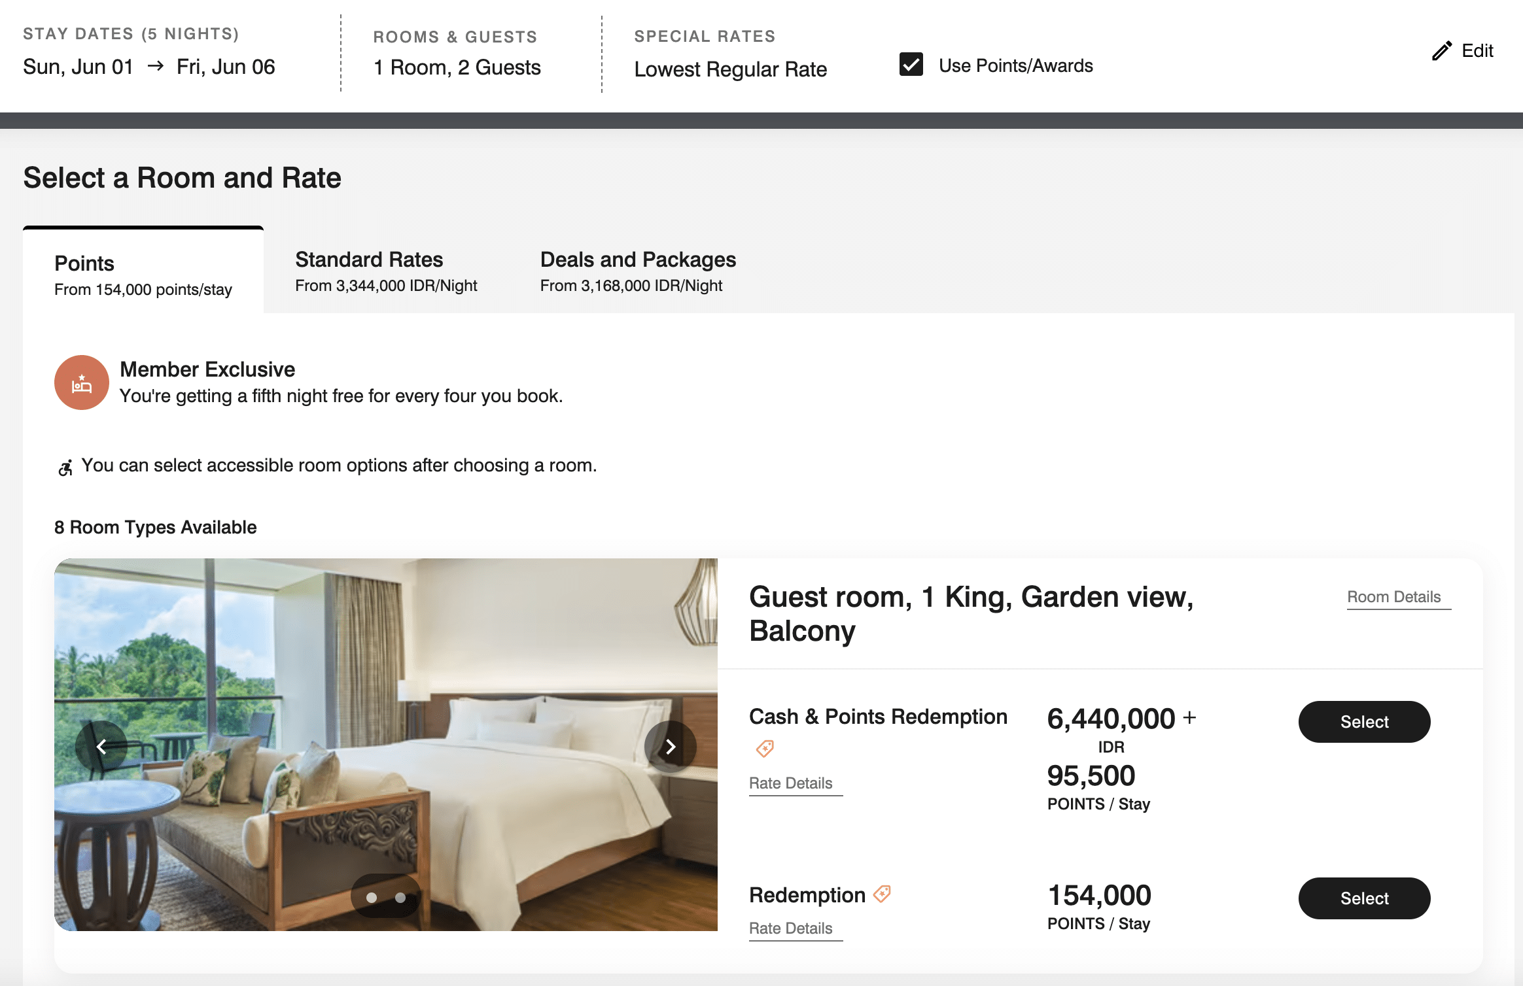Show previous room photo with left arrow
Image resolution: width=1523 pixels, height=986 pixels.
click(x=101, y=747)
